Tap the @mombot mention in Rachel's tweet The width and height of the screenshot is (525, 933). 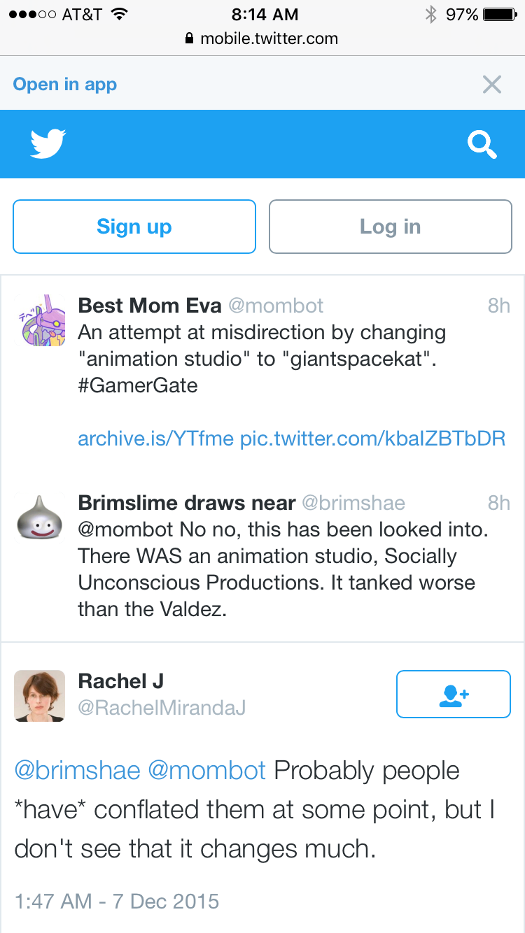click(207, 770)
